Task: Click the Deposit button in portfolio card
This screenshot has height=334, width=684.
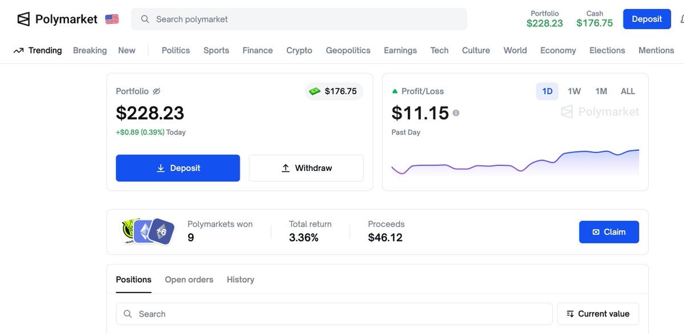Action: (x=178, y=168)
